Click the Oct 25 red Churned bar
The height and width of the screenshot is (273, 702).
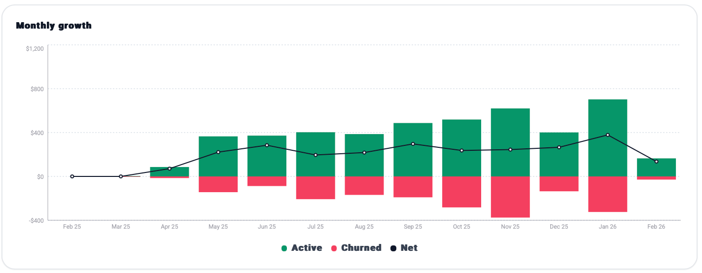[x=461, y=192]
